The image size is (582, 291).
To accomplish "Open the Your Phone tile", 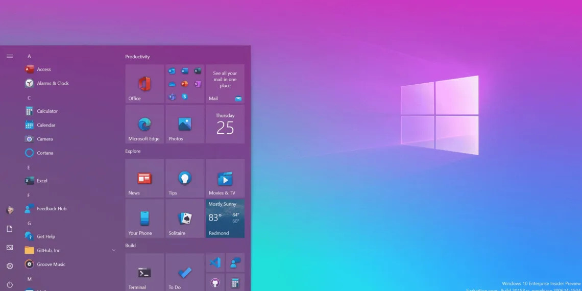I will (145, 219).
